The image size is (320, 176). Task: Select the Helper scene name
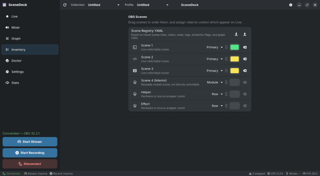click(x=146, y=92)
